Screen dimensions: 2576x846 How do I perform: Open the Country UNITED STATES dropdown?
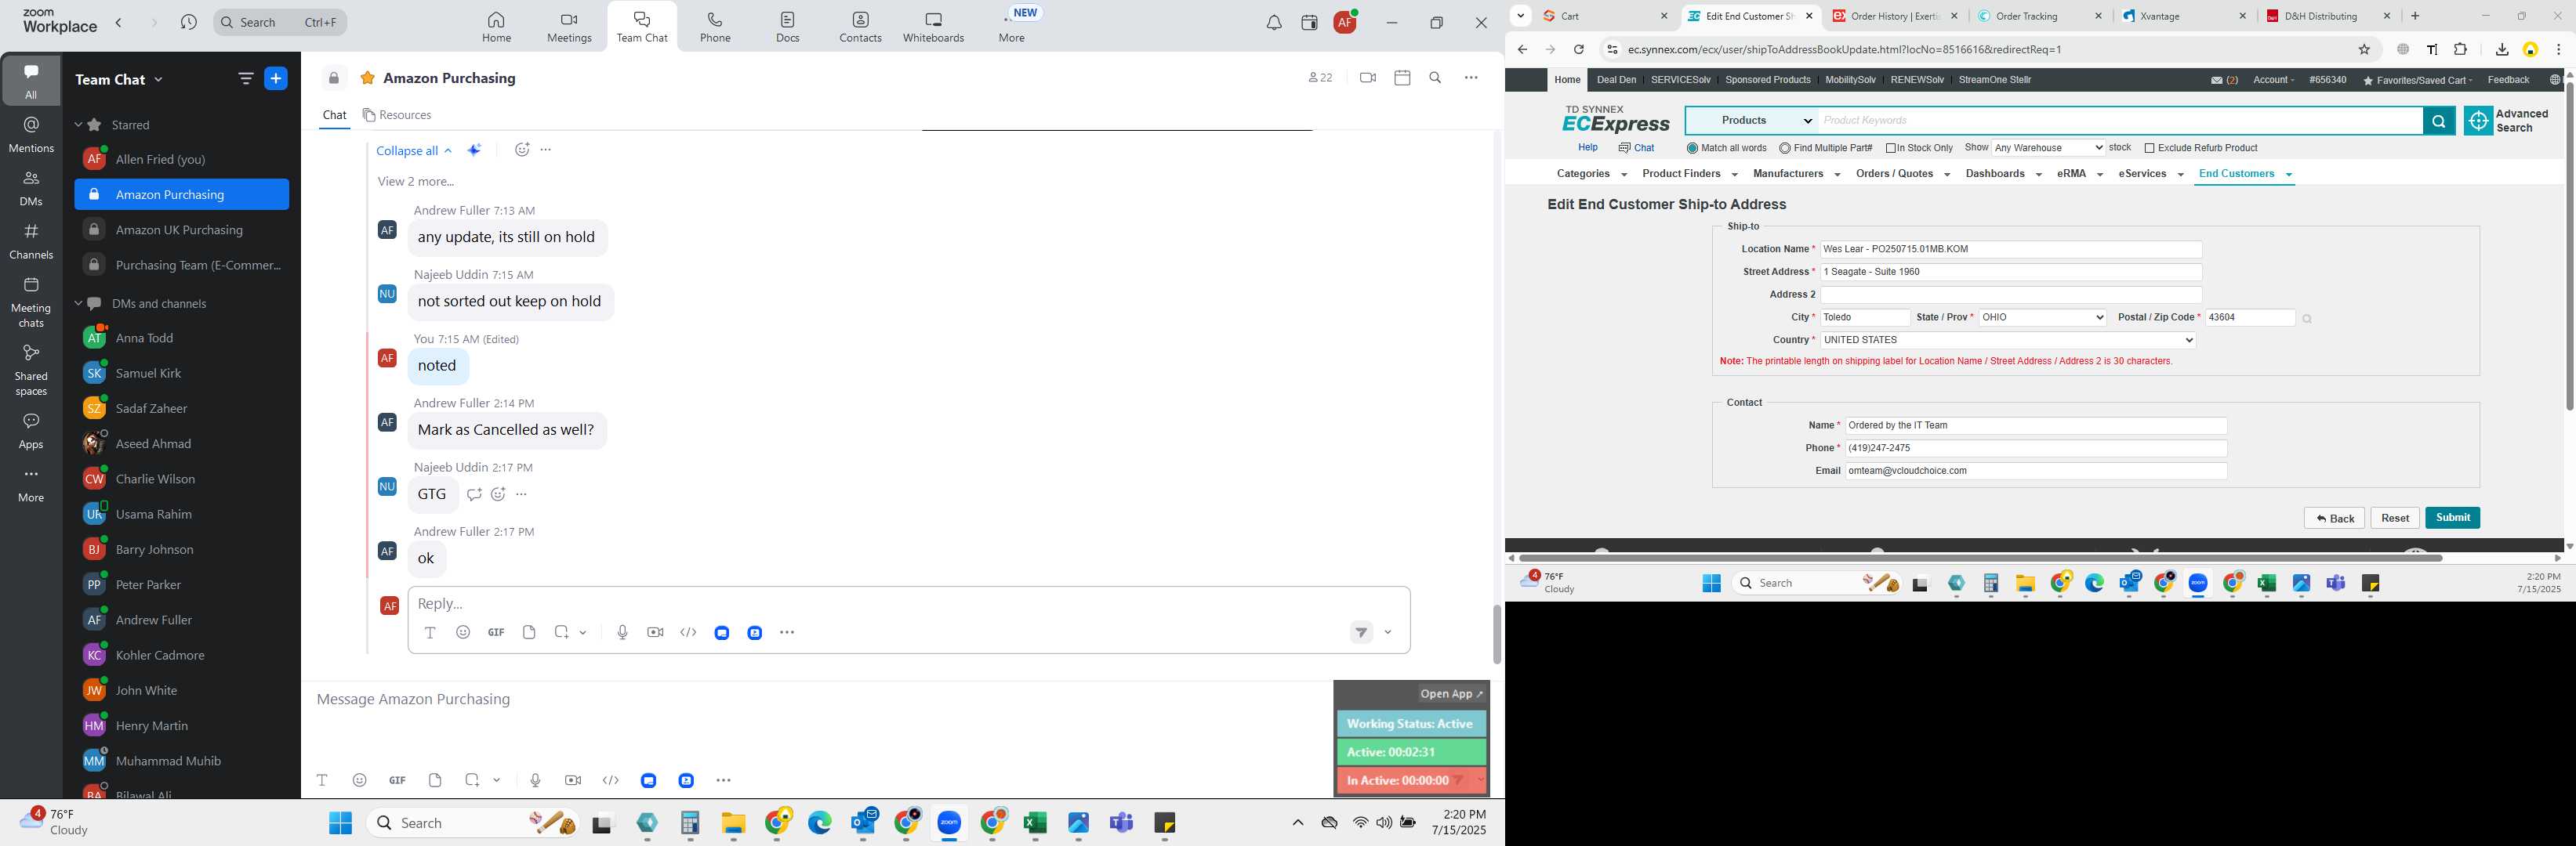coord(2007,340)
